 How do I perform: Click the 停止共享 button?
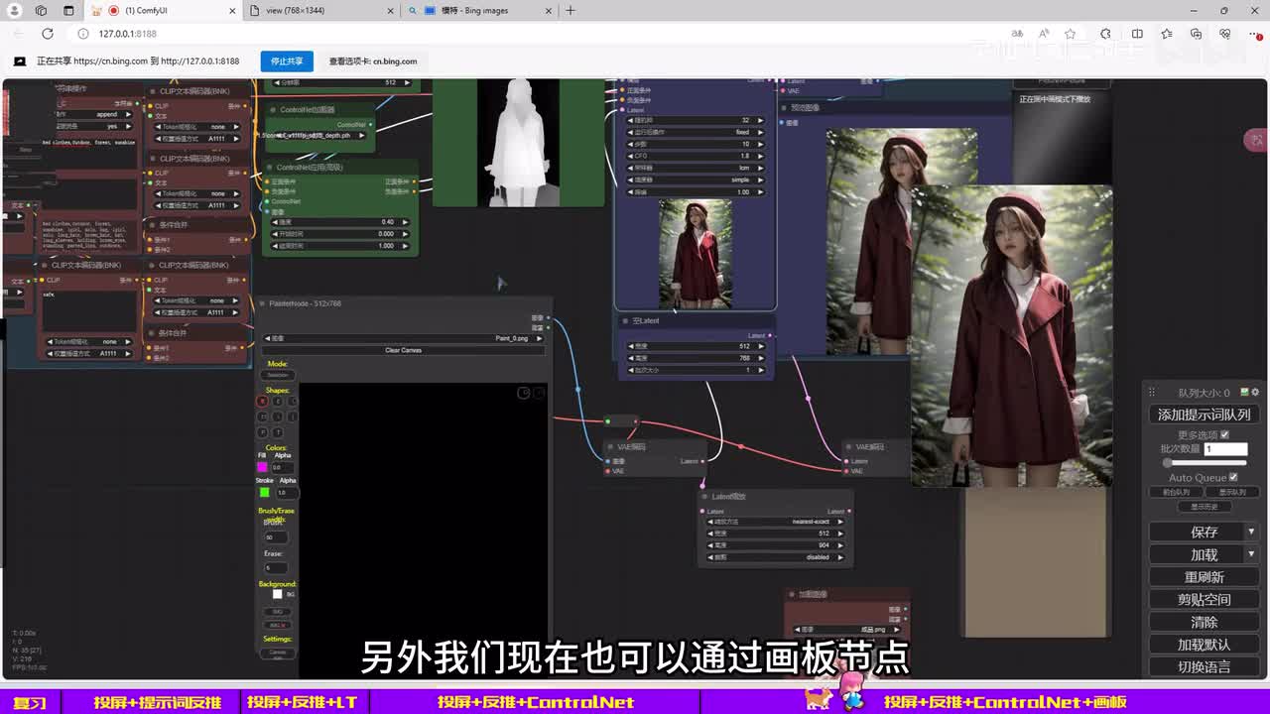pyautogui.click(x=287, y=61)
